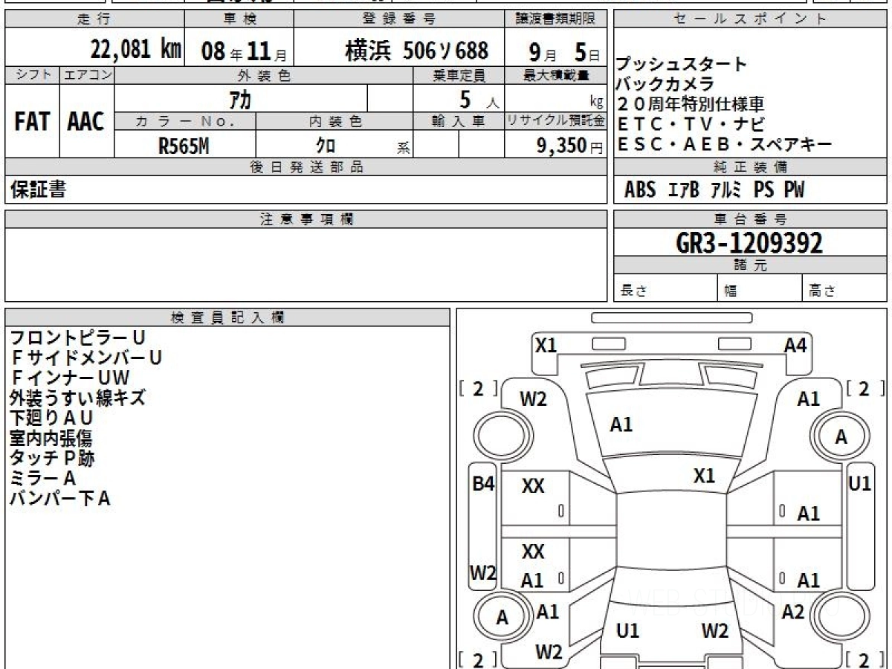
Task: Click the 内装色 header
Action: (x=334, y=121)
